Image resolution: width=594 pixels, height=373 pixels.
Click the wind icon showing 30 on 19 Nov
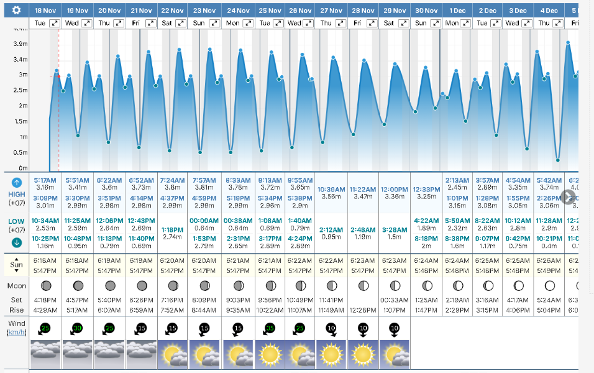[x=78, y=328]
